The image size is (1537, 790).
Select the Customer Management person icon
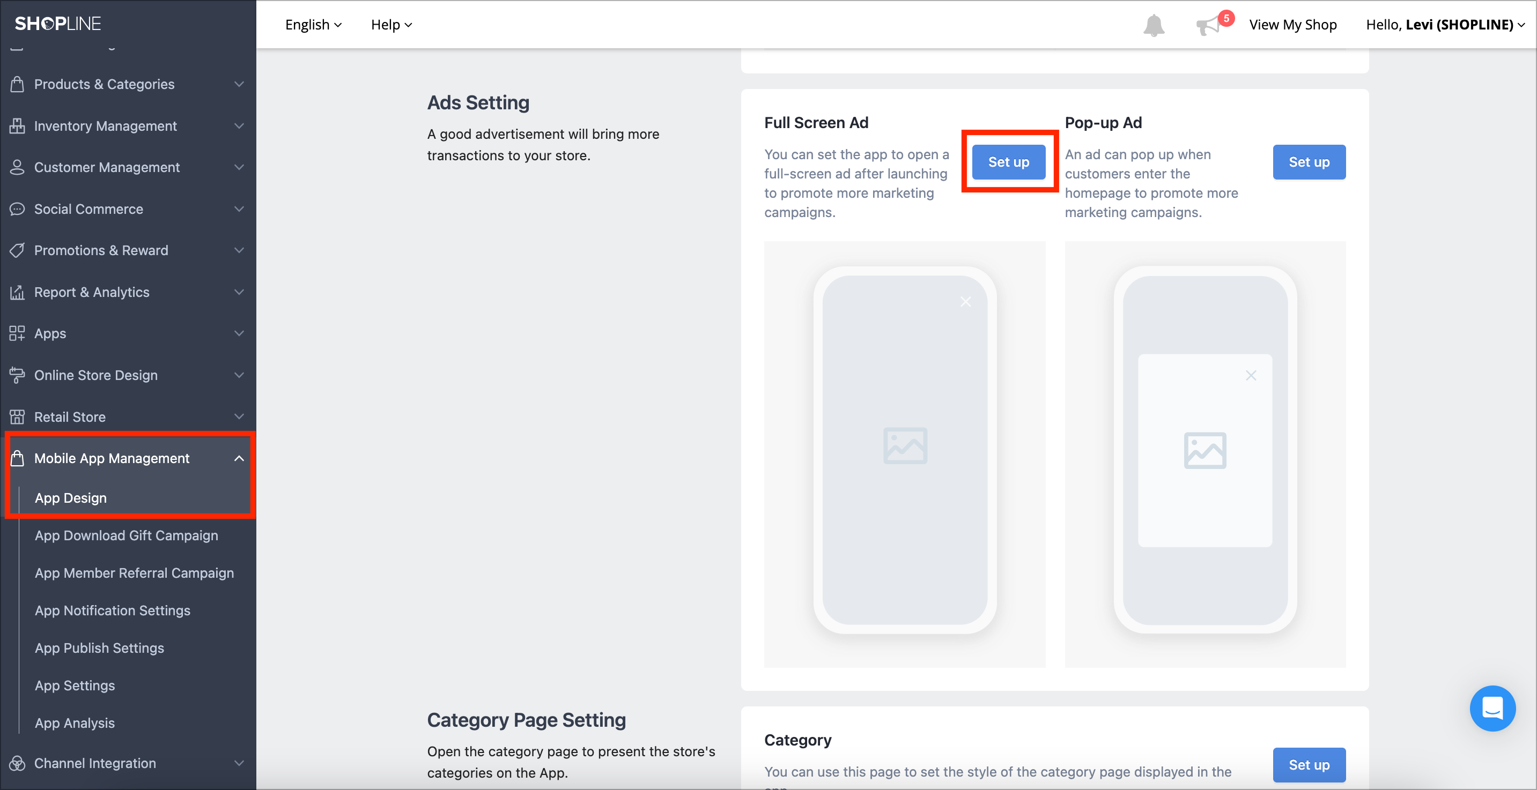point(17,167)
